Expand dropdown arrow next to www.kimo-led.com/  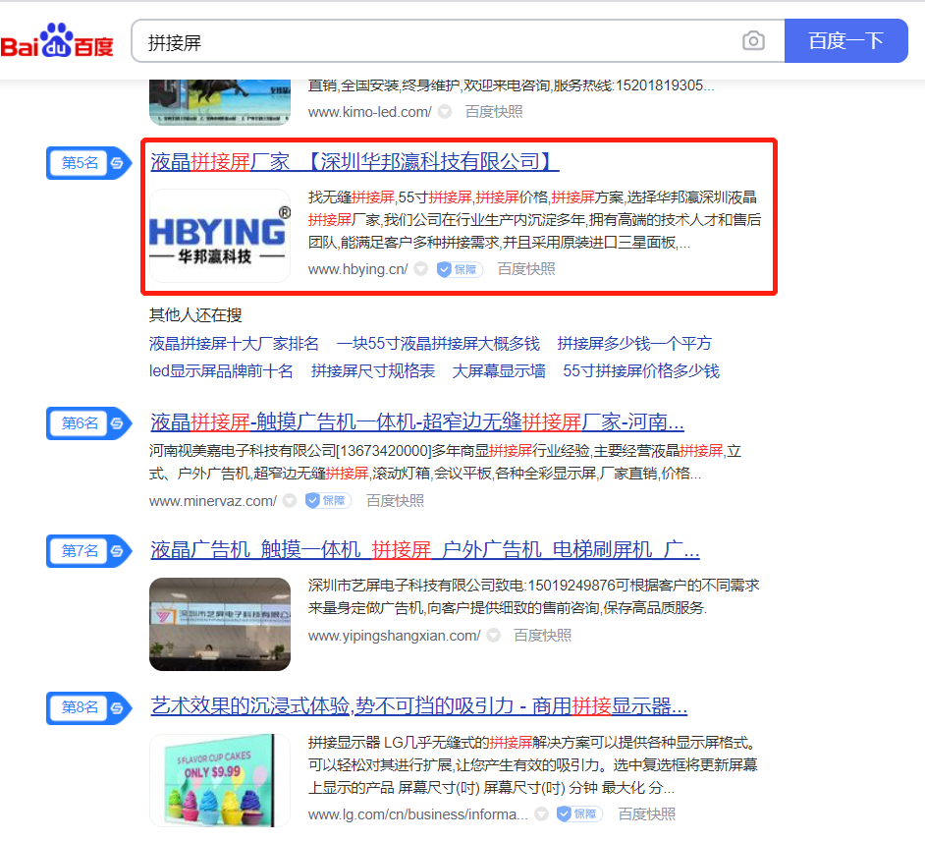coord(445,112)
